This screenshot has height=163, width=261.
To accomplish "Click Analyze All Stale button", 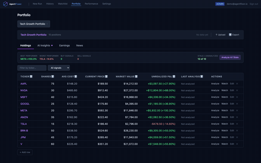I will [230, 57].
